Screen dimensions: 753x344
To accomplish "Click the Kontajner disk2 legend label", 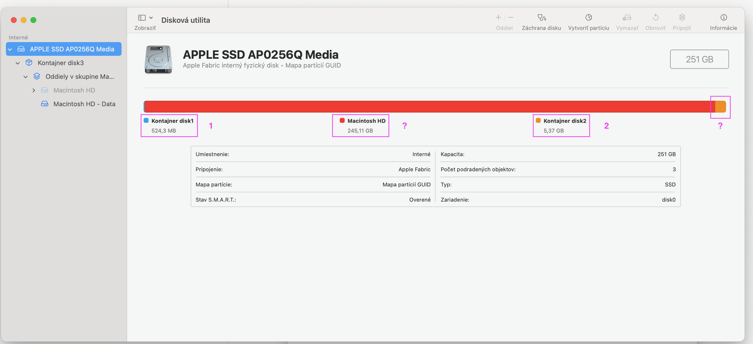I will [564, 121].
